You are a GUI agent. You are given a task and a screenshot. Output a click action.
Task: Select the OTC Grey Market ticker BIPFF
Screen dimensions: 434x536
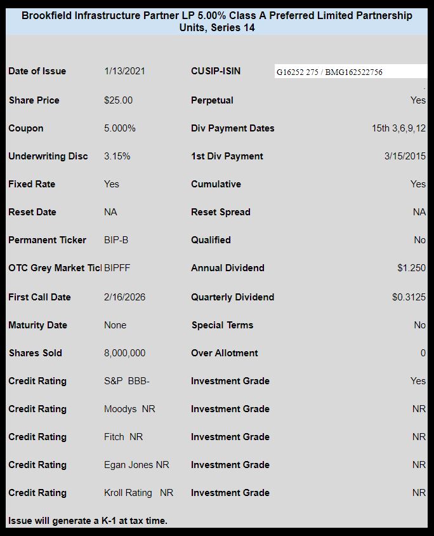click(117, 268)
